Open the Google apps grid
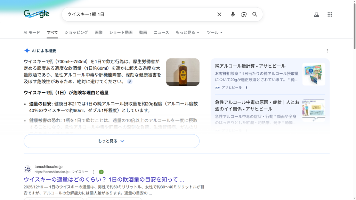Image resolution: width=356 pixels, height=200 pixels. pos(330,14)
